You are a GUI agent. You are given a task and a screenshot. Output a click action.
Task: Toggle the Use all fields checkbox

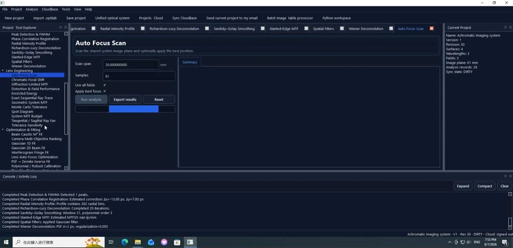tap(105, 85)
